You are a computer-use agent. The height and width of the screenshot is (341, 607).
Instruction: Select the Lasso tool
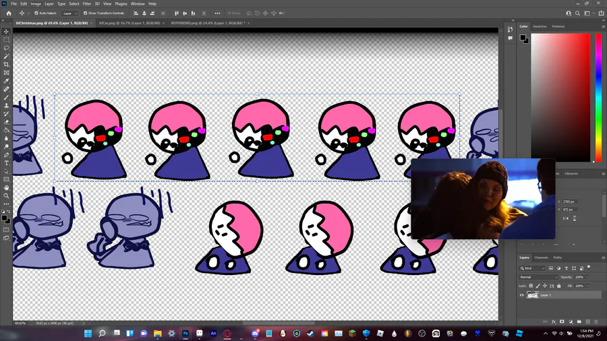click(6, 48)
